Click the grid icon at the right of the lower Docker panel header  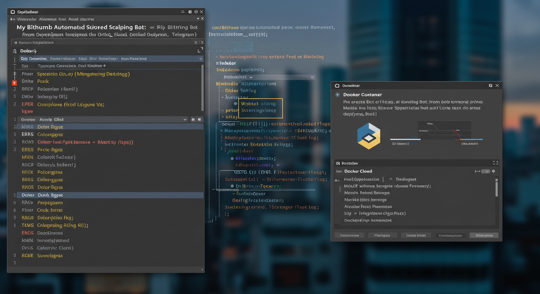point(496,163)
